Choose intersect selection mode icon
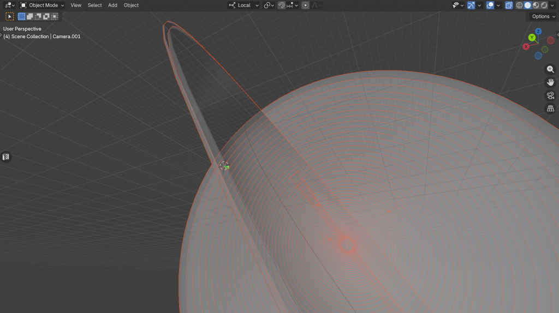This screenshot has width=559, height=313. point(55,16)
